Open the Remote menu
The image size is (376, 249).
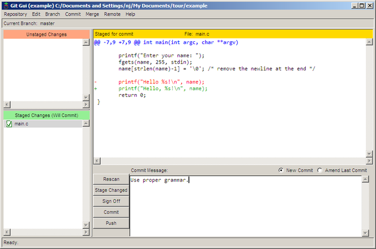(x=112, y=14)
